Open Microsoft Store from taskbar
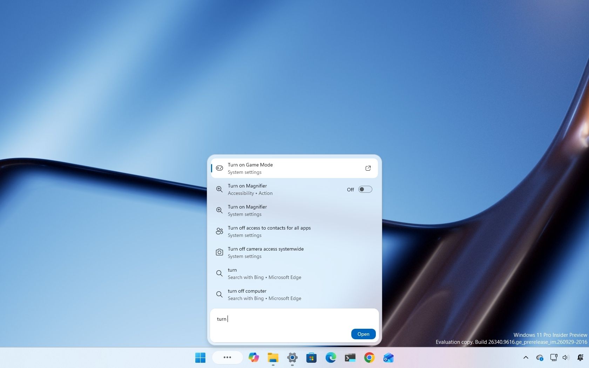 (x=311, y=357)
